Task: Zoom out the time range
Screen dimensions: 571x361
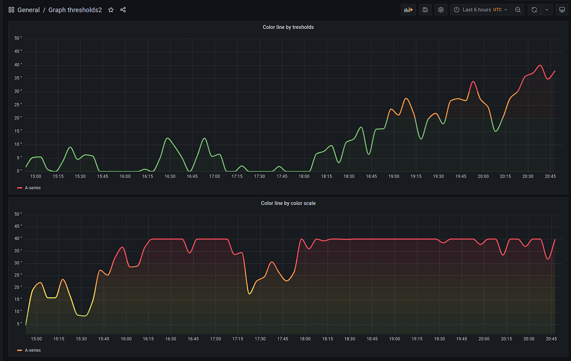Action: 518,10
